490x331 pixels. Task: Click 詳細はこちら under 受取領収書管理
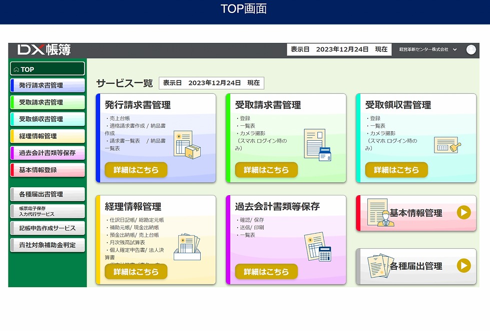click(396, 170)
